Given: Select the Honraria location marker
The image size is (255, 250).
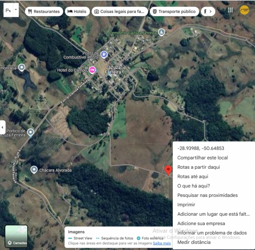Looking at the screenshot, I should pos(22,68).
